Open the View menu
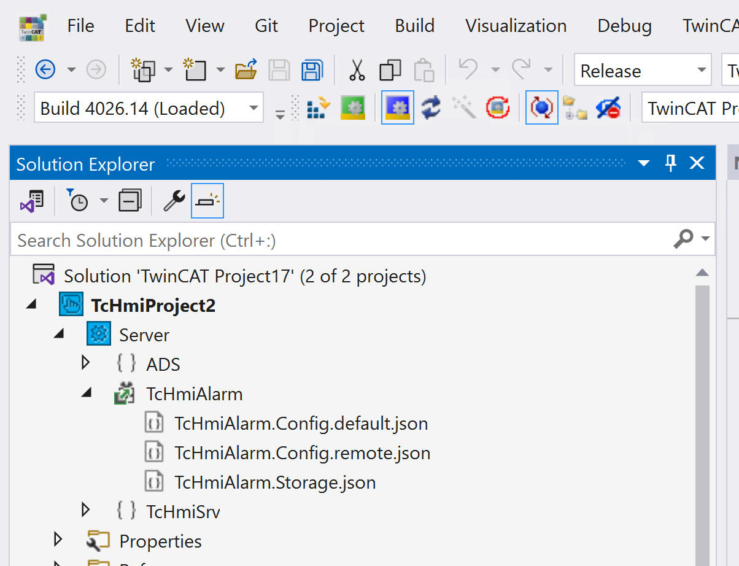739x566 pixels. (205, 26)
